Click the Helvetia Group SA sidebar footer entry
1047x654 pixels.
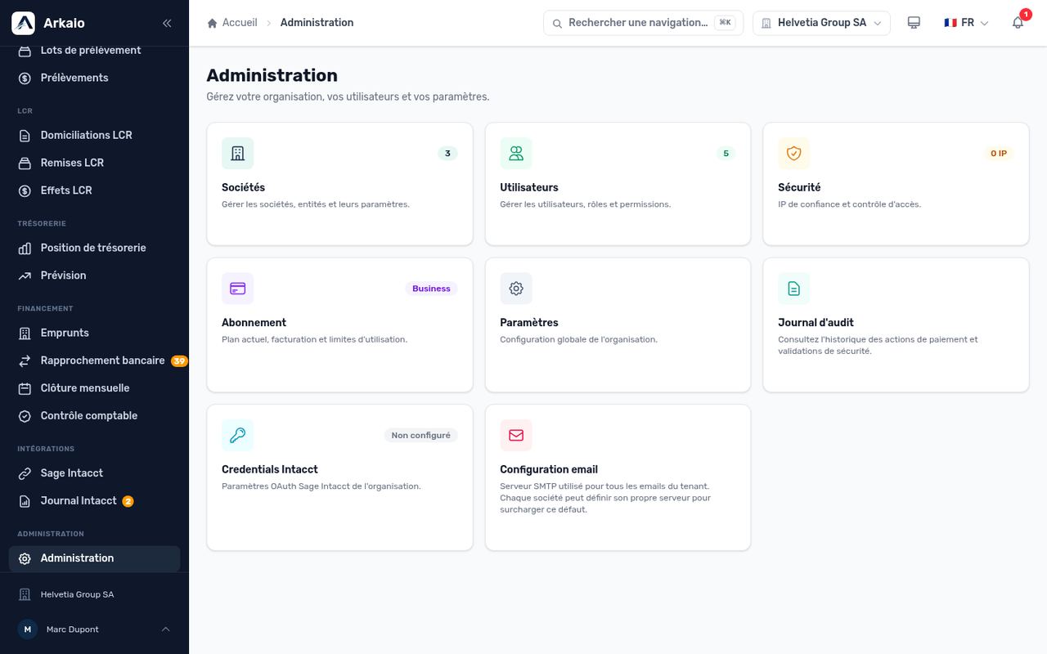[95, 594]
